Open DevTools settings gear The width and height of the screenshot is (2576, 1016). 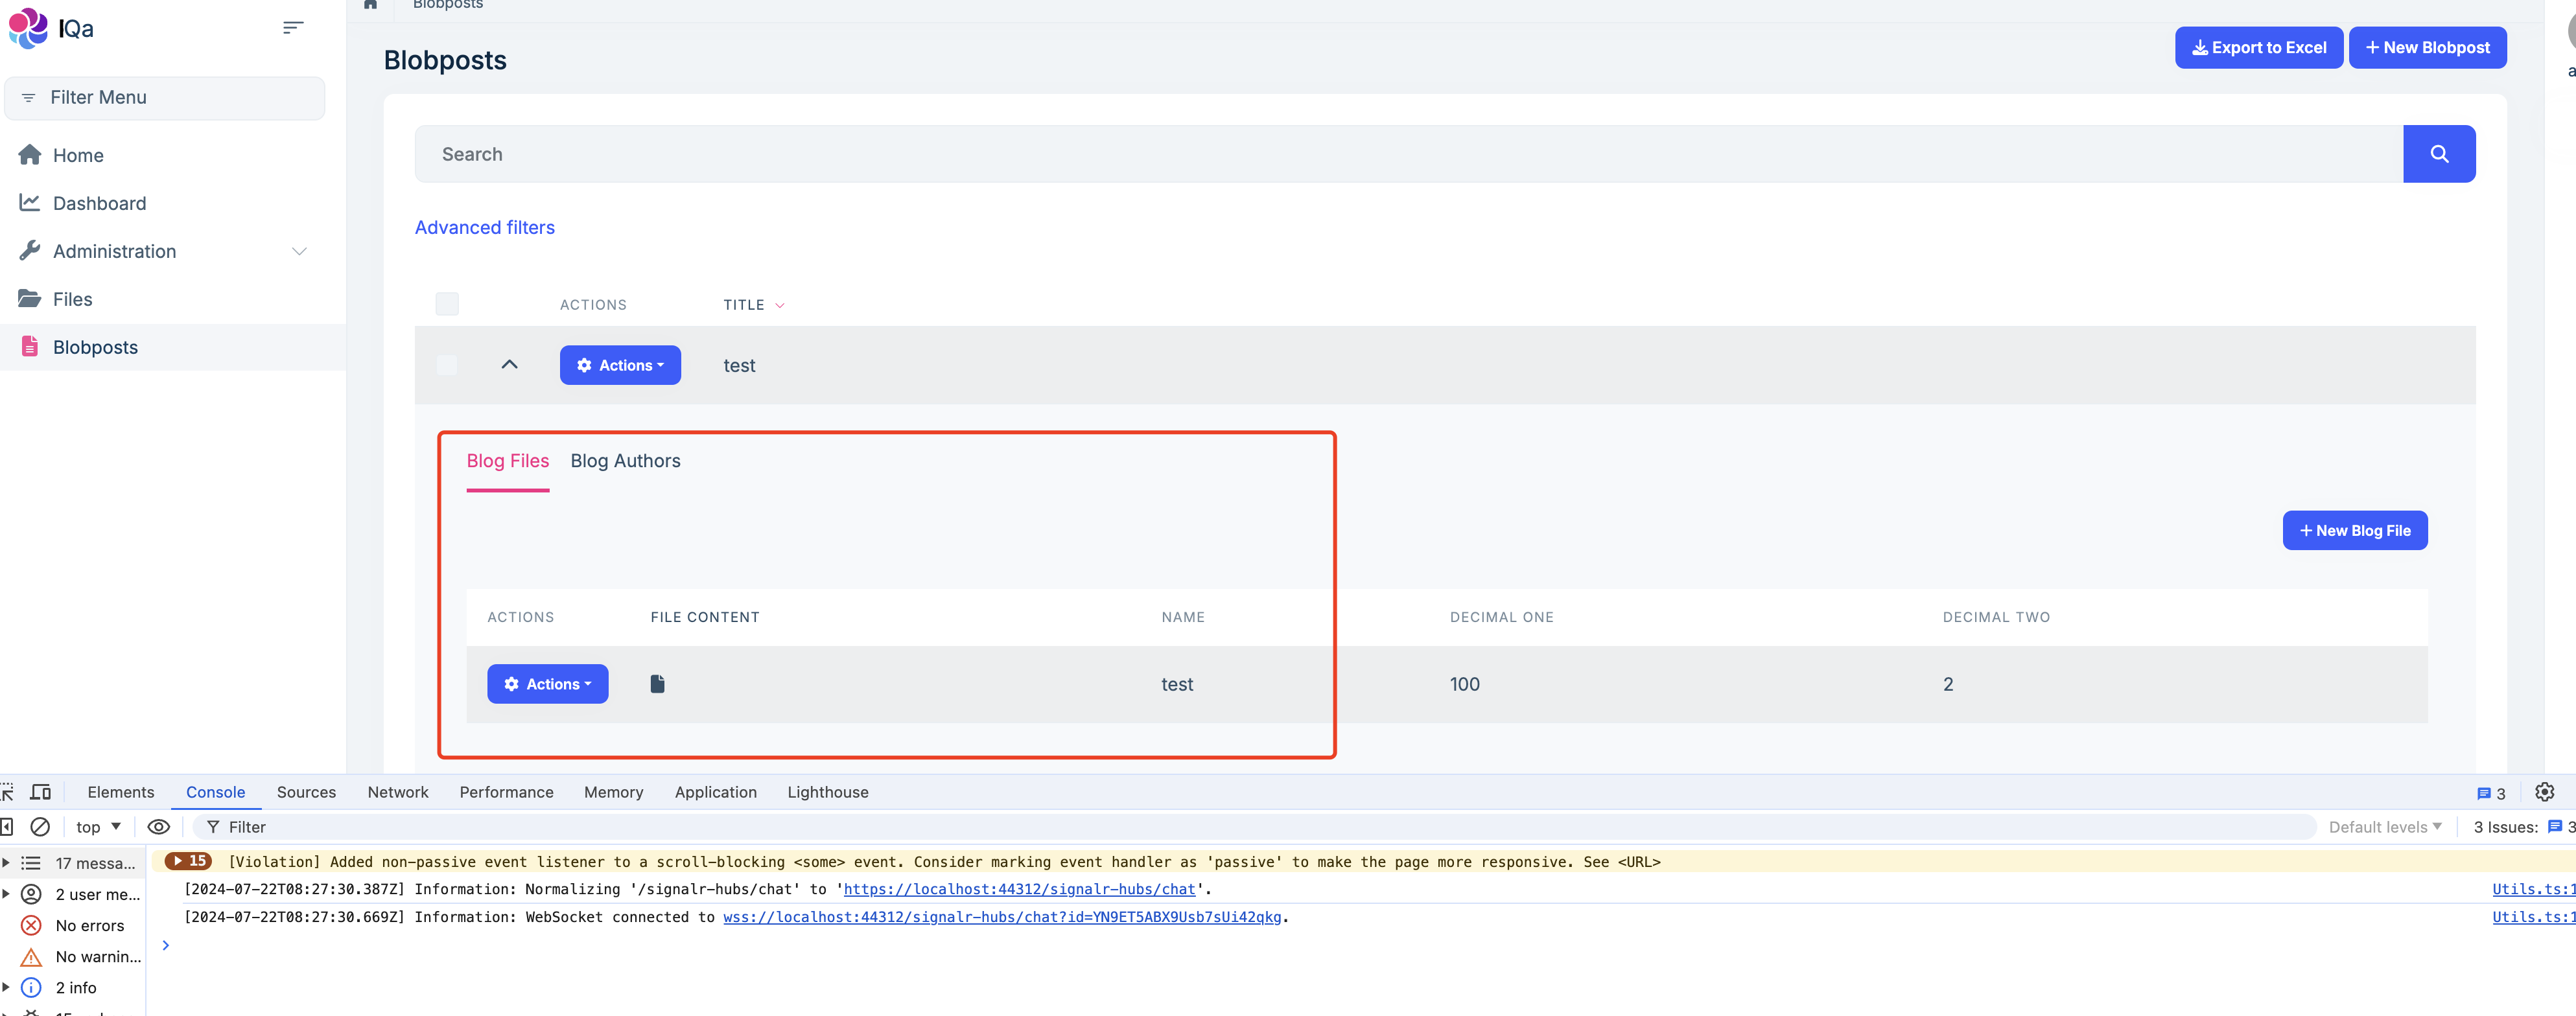point(2544,792)
